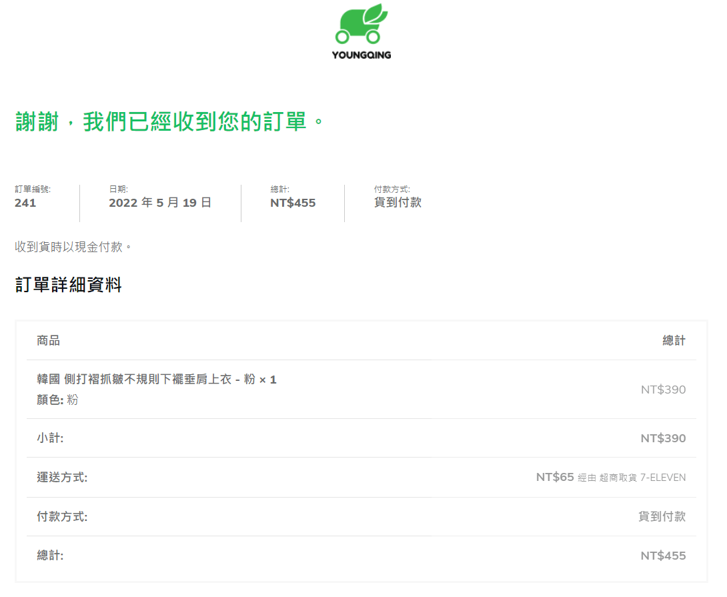
Task: Click the note 收到貨時以現金付款
Action: click(73, 247)
